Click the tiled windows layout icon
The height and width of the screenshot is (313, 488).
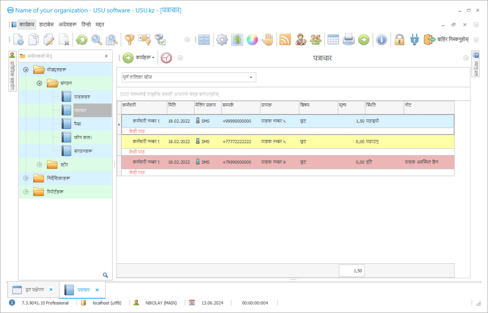pyautogui.click(x=204, y=39)
